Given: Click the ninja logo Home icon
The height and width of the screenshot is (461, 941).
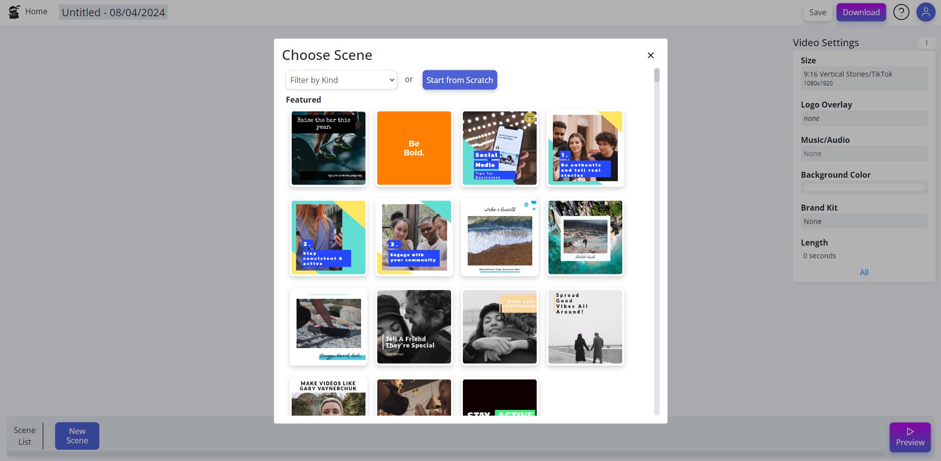Looking at the screenshot, I should (14, 12).
